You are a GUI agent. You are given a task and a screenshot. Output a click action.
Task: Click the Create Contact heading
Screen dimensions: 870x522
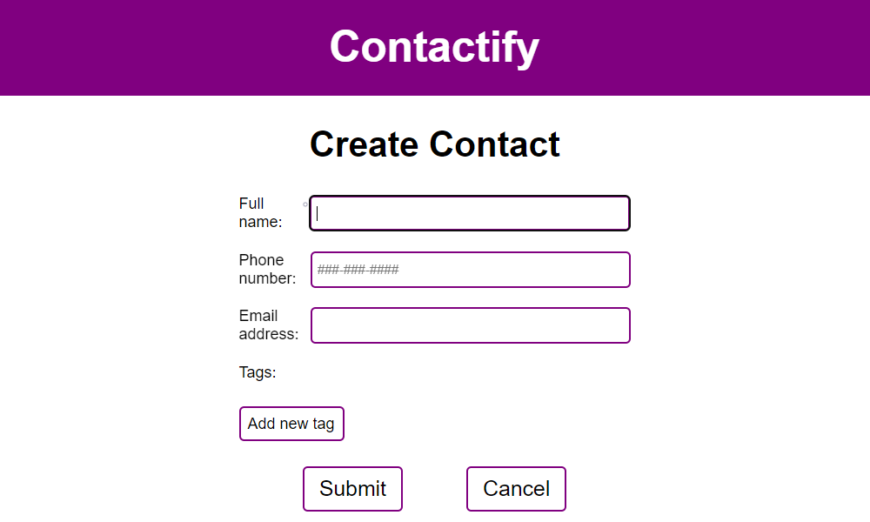[435, 144]
